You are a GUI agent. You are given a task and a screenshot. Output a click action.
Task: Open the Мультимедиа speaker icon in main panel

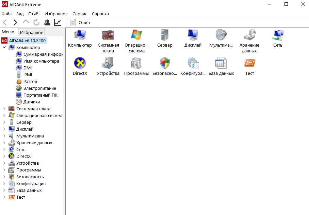(x=221, y=35)
